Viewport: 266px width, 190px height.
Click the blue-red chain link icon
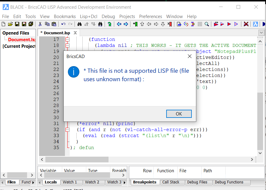186,24
